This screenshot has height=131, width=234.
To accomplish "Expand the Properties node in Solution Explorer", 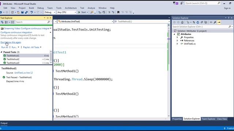I will (177, 37).
